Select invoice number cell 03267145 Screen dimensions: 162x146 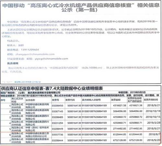pos(57,112)
